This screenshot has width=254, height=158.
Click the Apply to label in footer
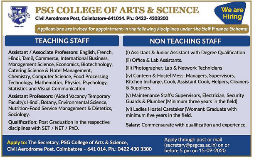tap(17, 143)
